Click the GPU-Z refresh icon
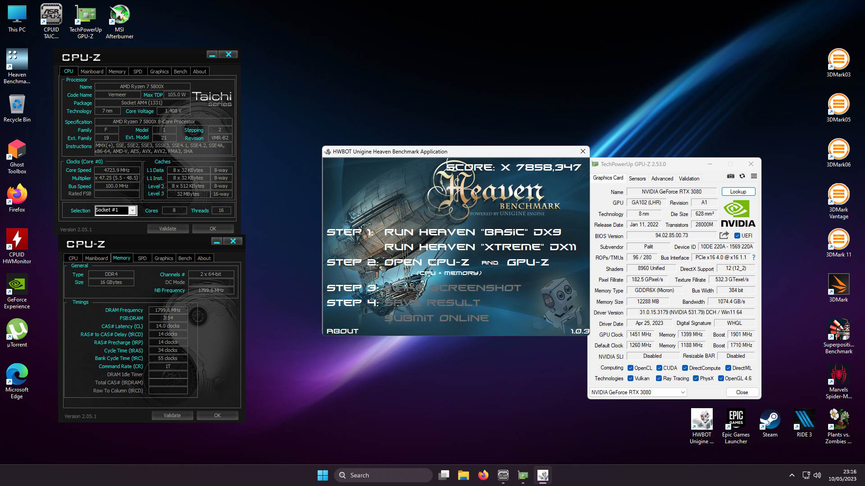Screen dimensions: 865x486 742,176
